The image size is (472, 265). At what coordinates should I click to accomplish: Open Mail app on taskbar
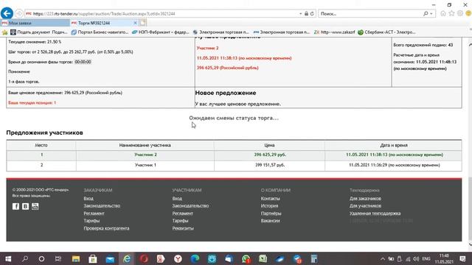(x=110, y=258)
